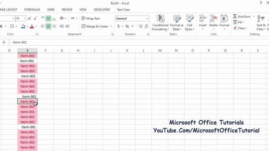Toggle Wrap Text
269x151 pixels.
point(91,18)
